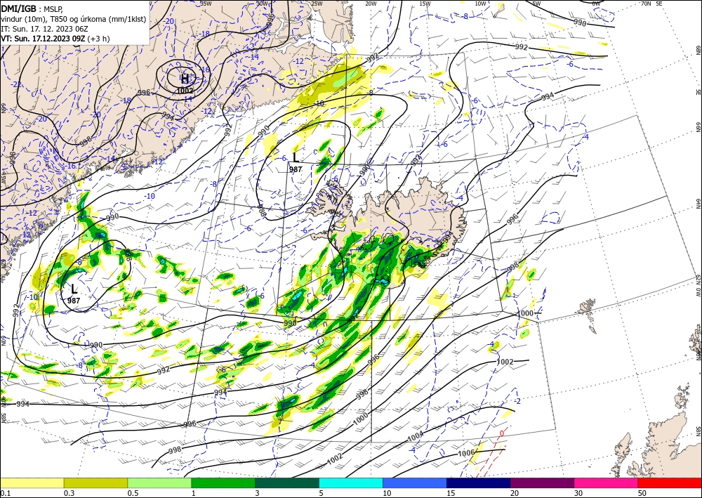Pick the cyan 5 mm legend segment
The image size is (702, 498).
click(x=351, y=483)
